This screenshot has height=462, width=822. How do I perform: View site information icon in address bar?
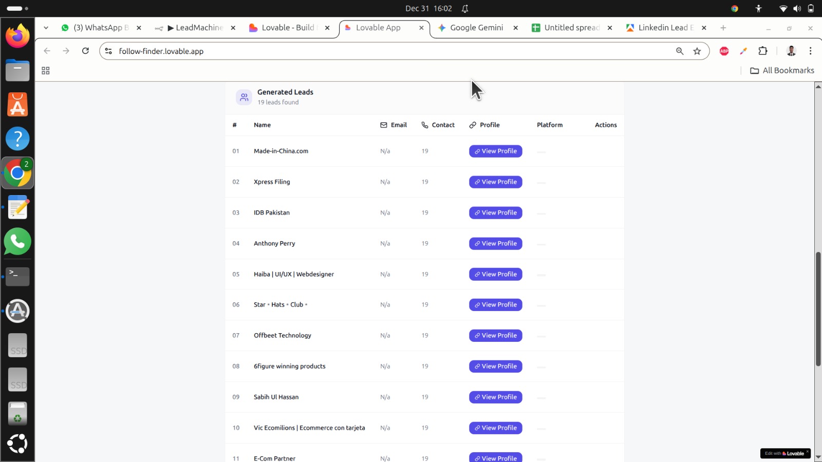(x=108, y=51)
